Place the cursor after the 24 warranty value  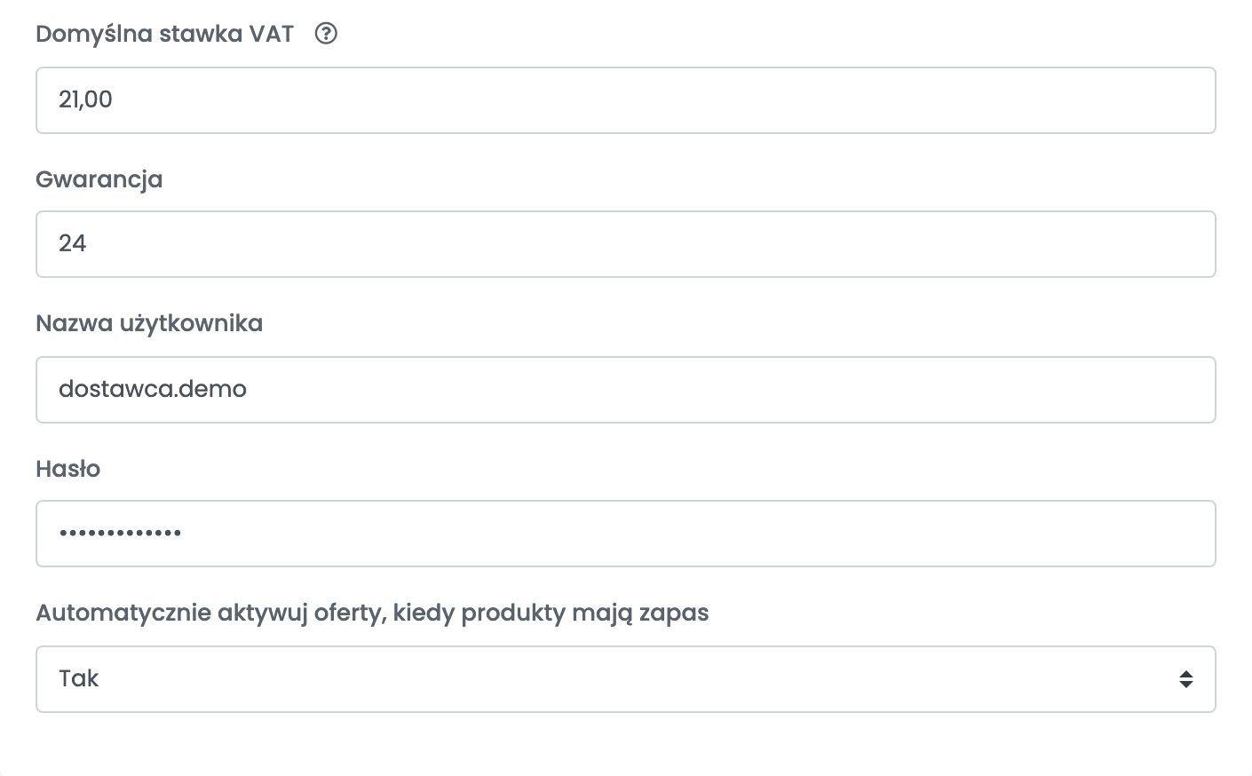88,244
